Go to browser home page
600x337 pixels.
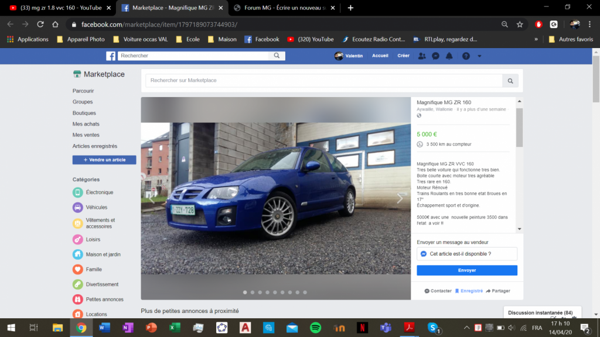pyautogui.click(x=55, y=25)
